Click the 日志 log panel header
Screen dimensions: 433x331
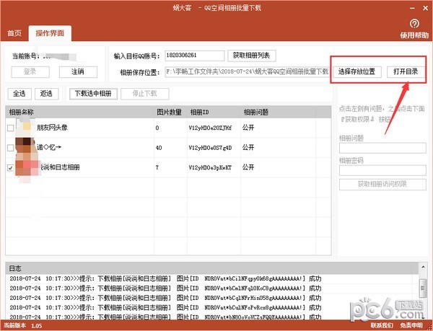pos(212,268)
